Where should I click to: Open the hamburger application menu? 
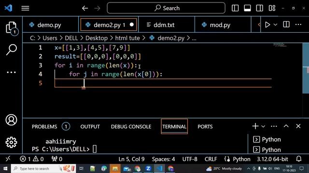25,8
